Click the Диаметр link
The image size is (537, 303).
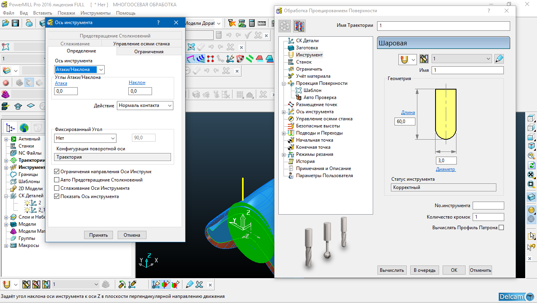(x=445, y=169)
